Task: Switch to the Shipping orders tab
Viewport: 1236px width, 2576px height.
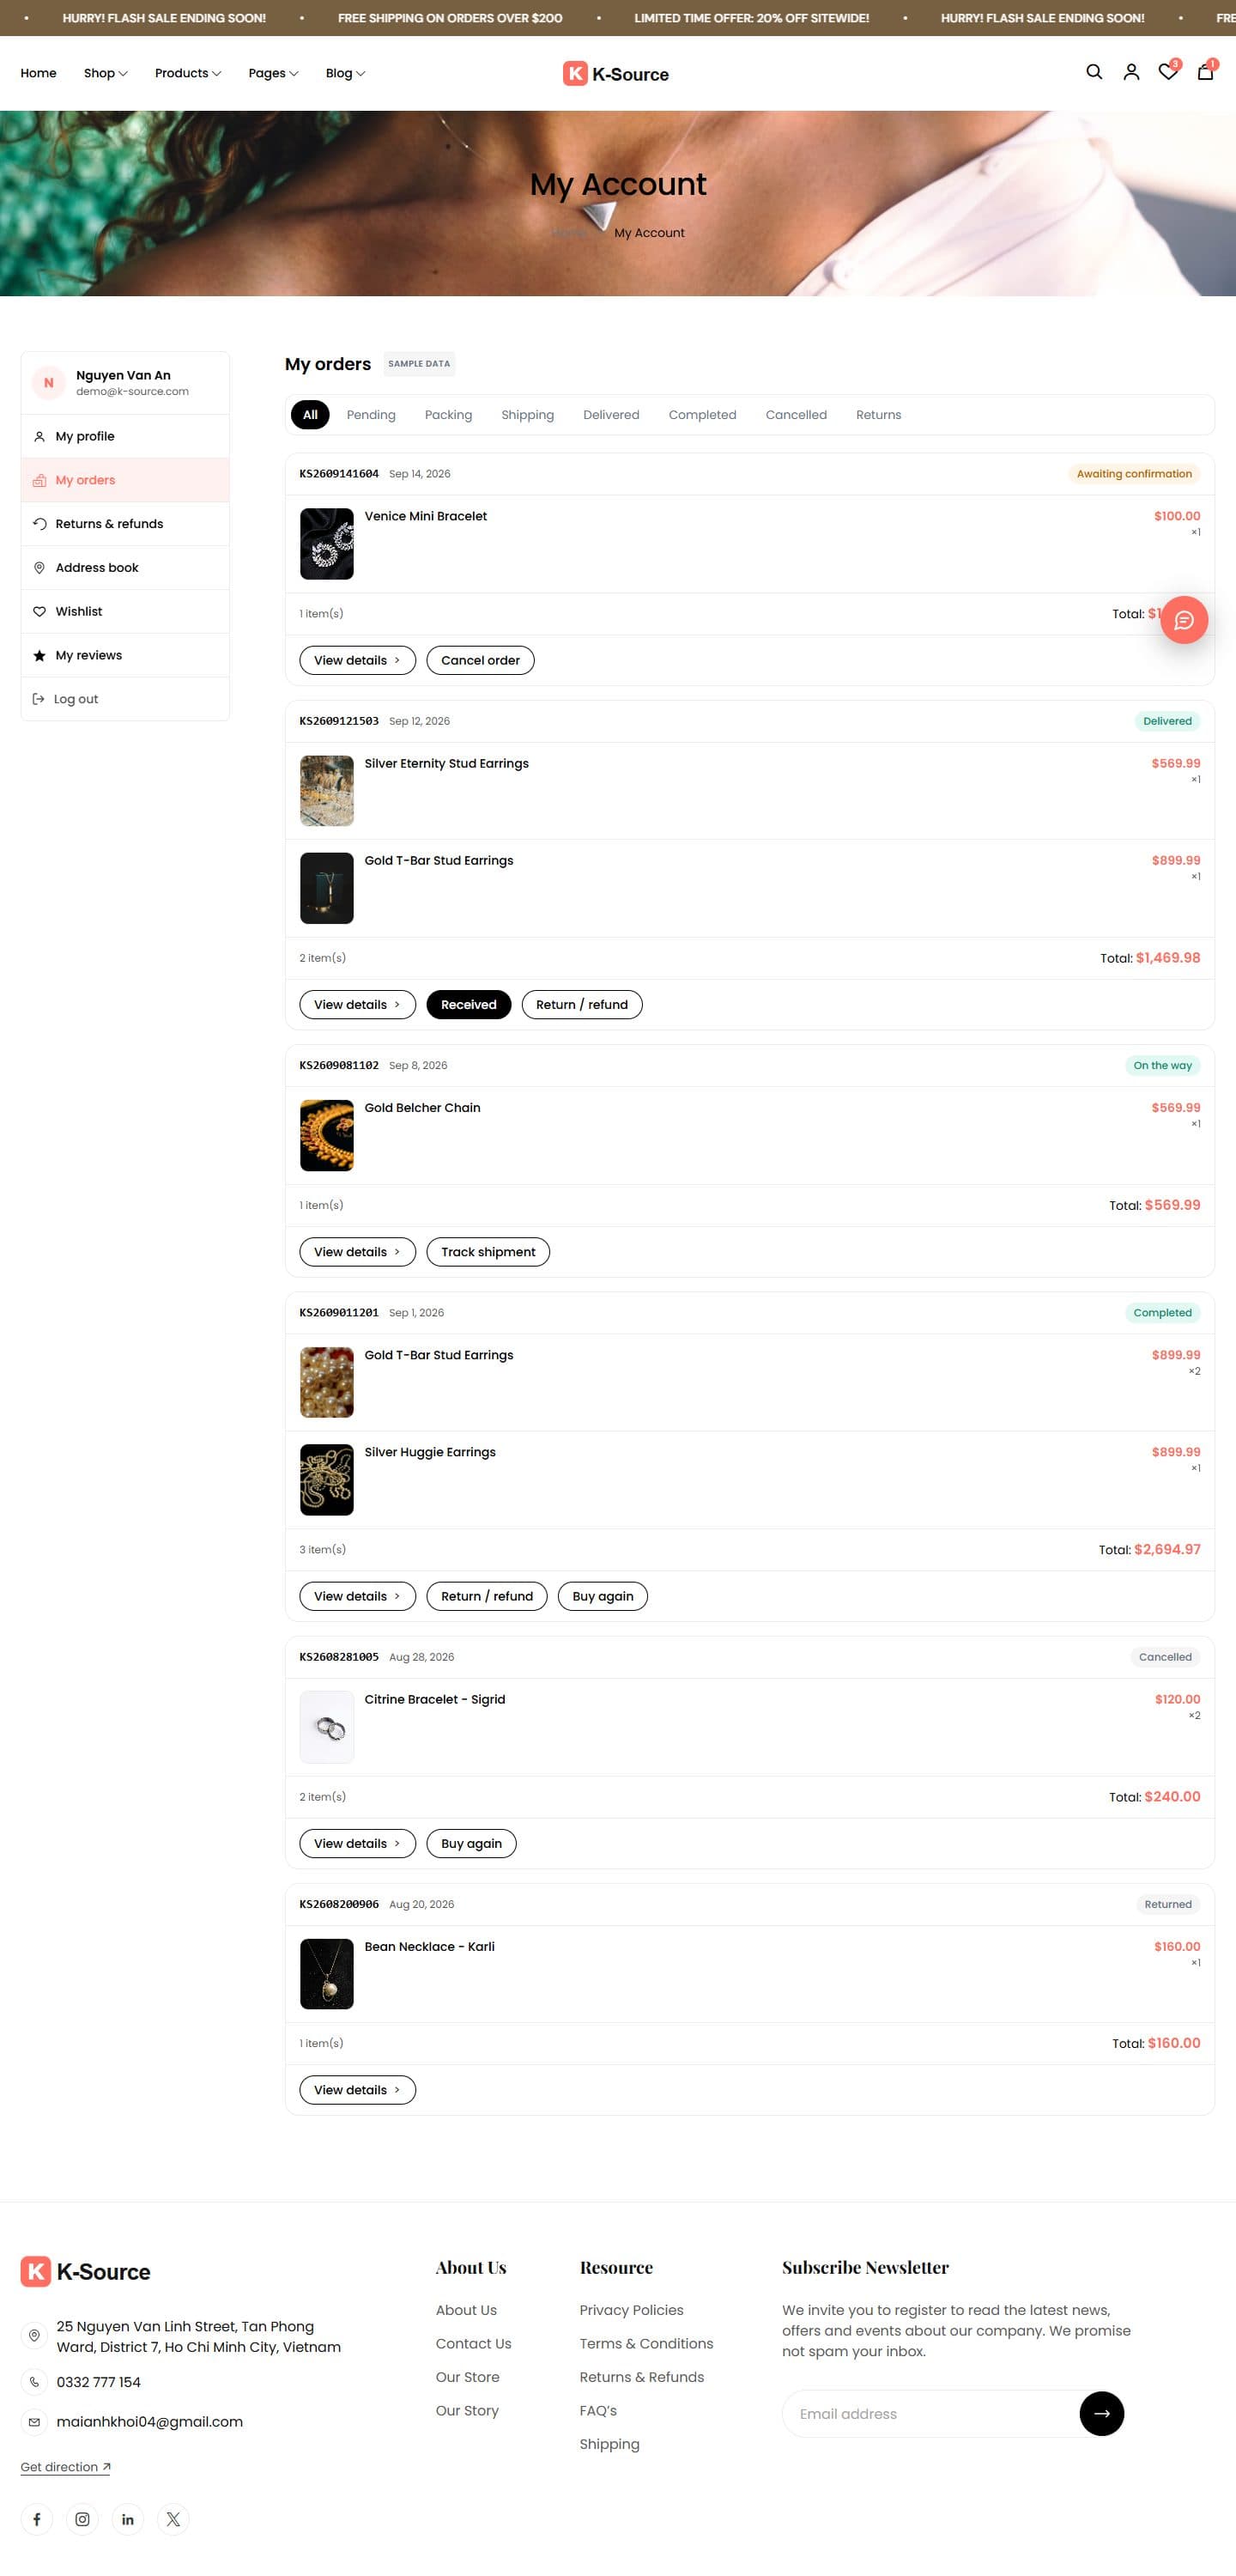Action: tap(527, 415)
